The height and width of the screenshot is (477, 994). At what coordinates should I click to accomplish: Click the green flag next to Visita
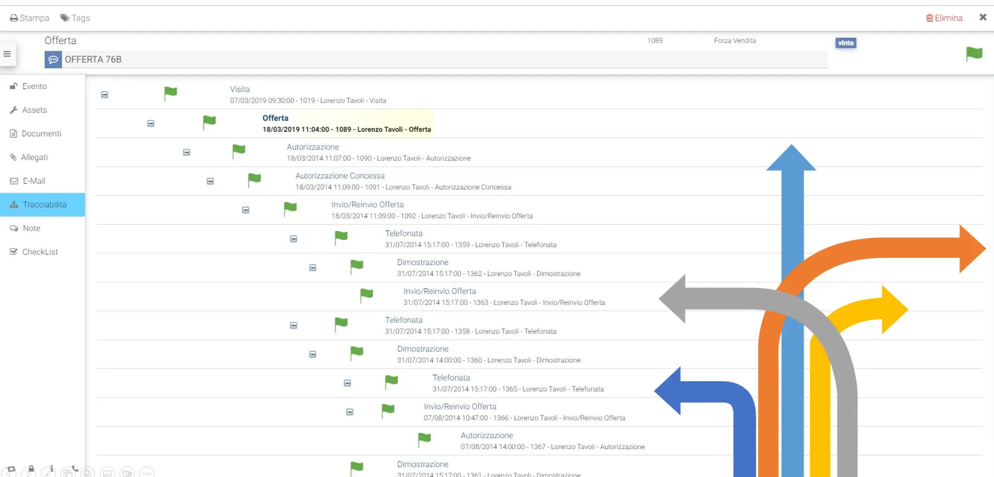pos(171,93)
